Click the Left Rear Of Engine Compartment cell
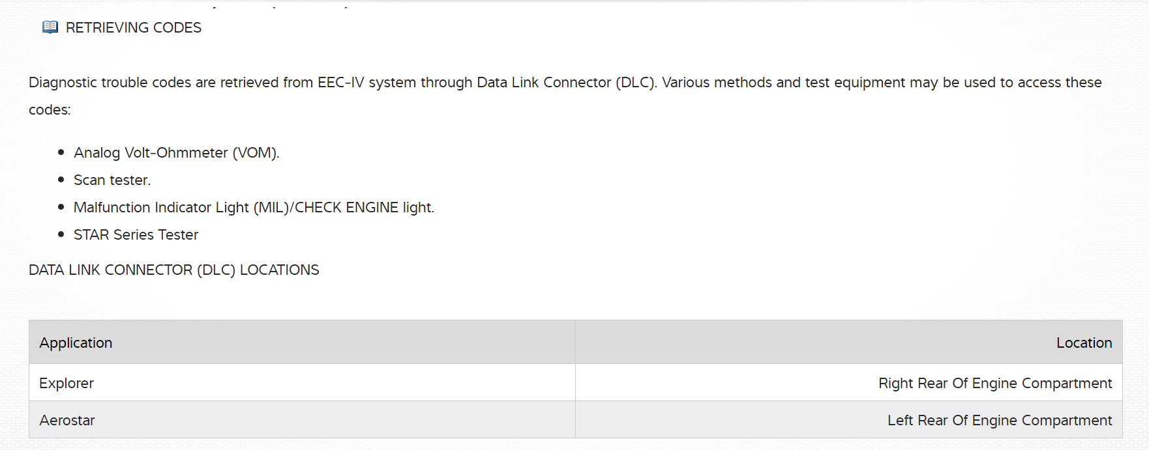 tap(1000, 421)
